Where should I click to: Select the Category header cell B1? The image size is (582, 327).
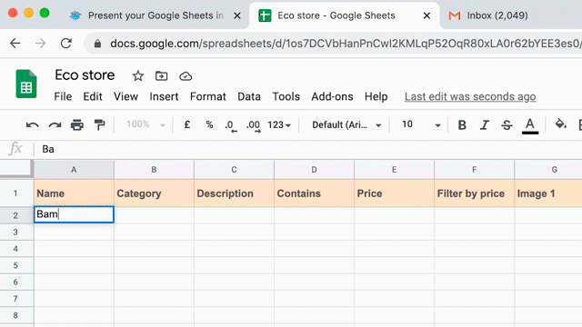[154, 193]
